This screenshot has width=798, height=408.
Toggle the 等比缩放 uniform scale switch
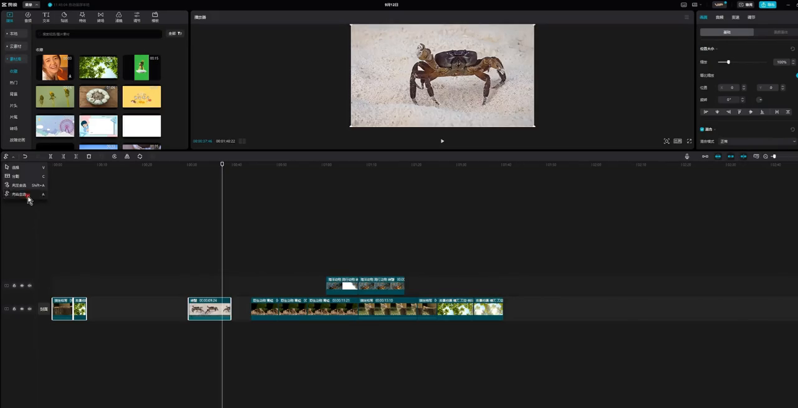[796, 75]
